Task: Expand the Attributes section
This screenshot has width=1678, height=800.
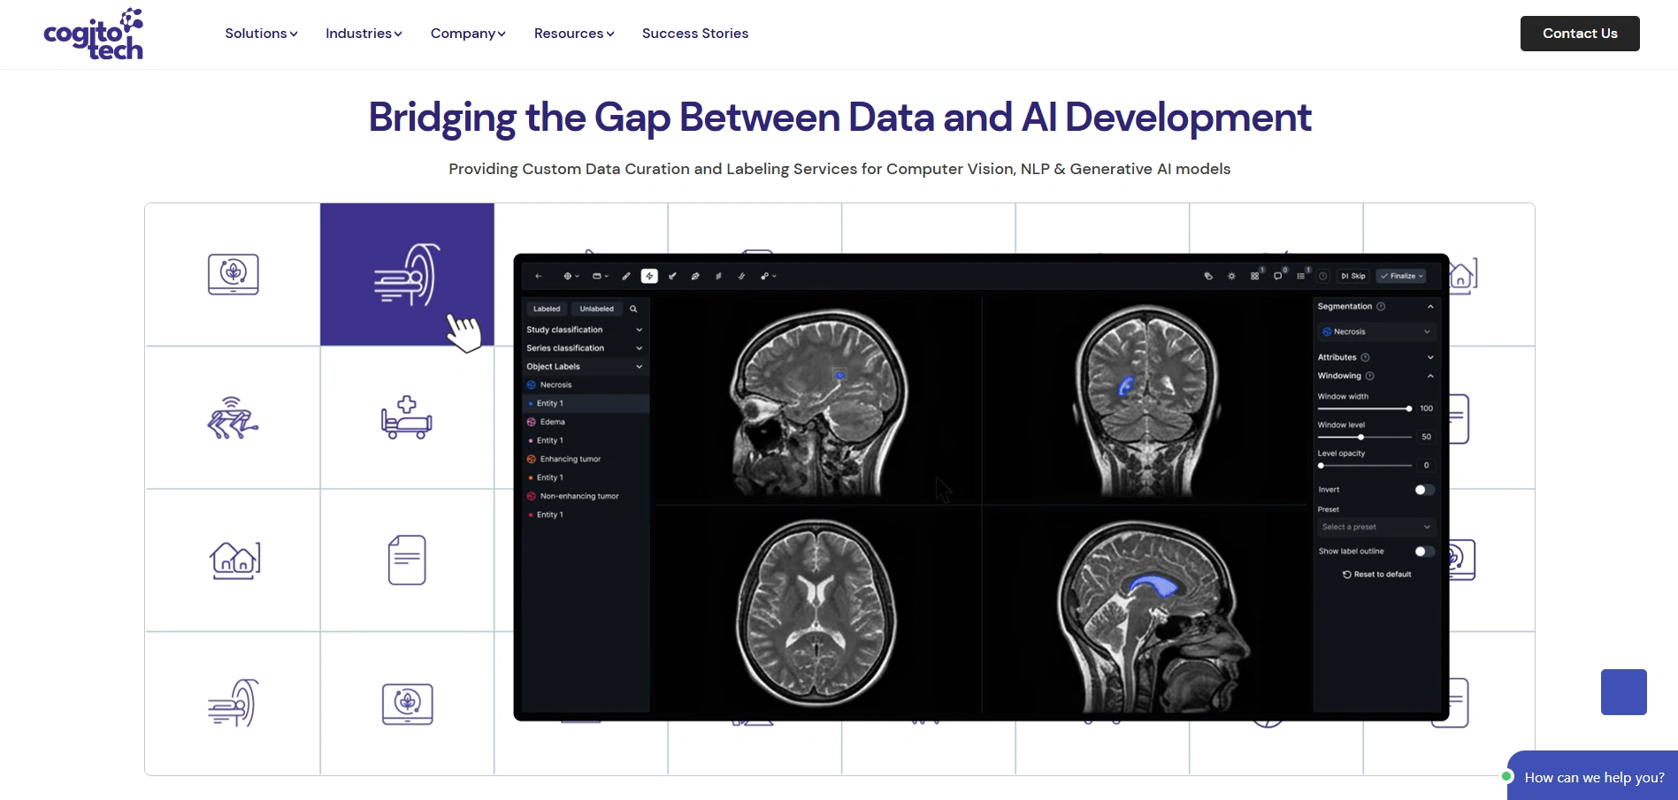Action: 1430,357
